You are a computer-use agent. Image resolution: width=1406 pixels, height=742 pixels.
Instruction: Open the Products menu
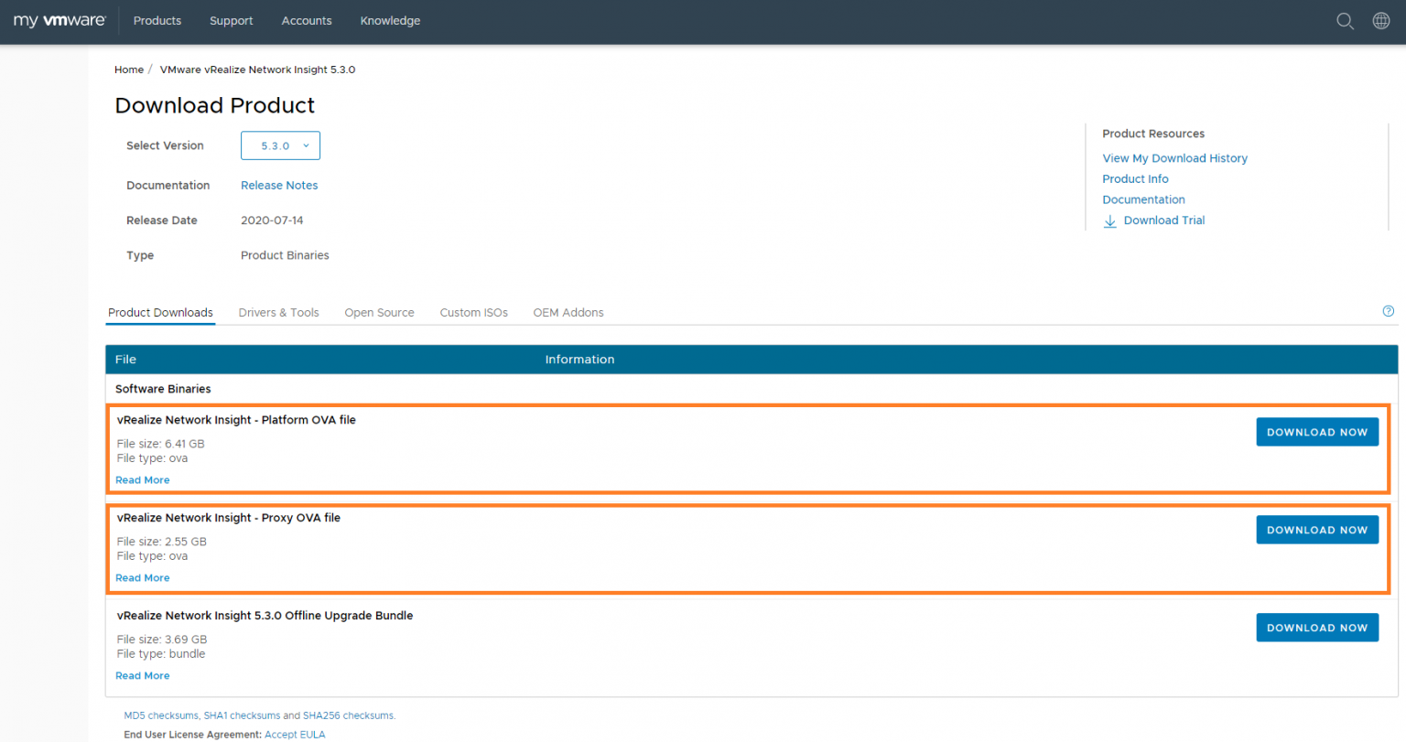(x=157, y=20)
